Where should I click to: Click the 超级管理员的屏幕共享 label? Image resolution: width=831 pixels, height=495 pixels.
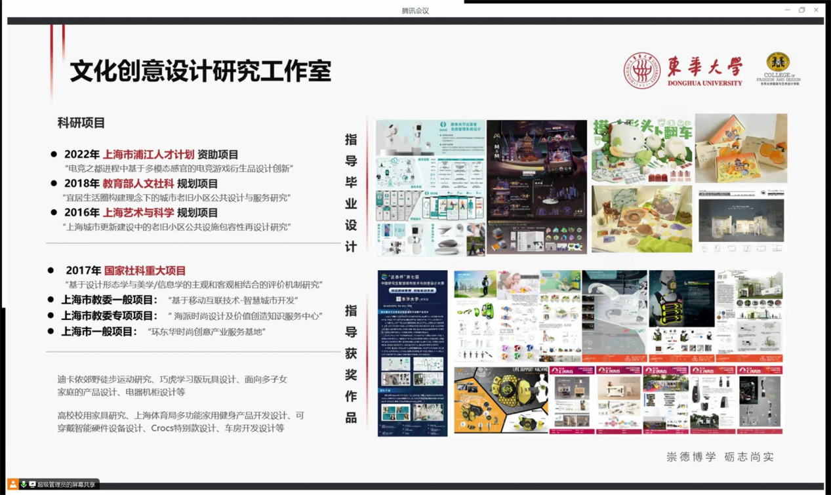[66, 485]
